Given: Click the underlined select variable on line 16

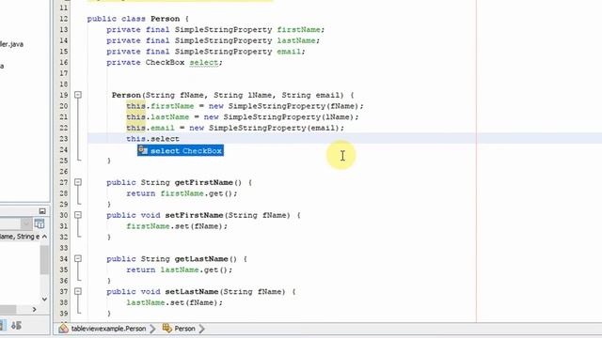Looking at the screenshot, I should point(203,63).
